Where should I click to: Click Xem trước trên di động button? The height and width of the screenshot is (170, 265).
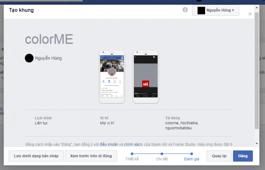91,156
